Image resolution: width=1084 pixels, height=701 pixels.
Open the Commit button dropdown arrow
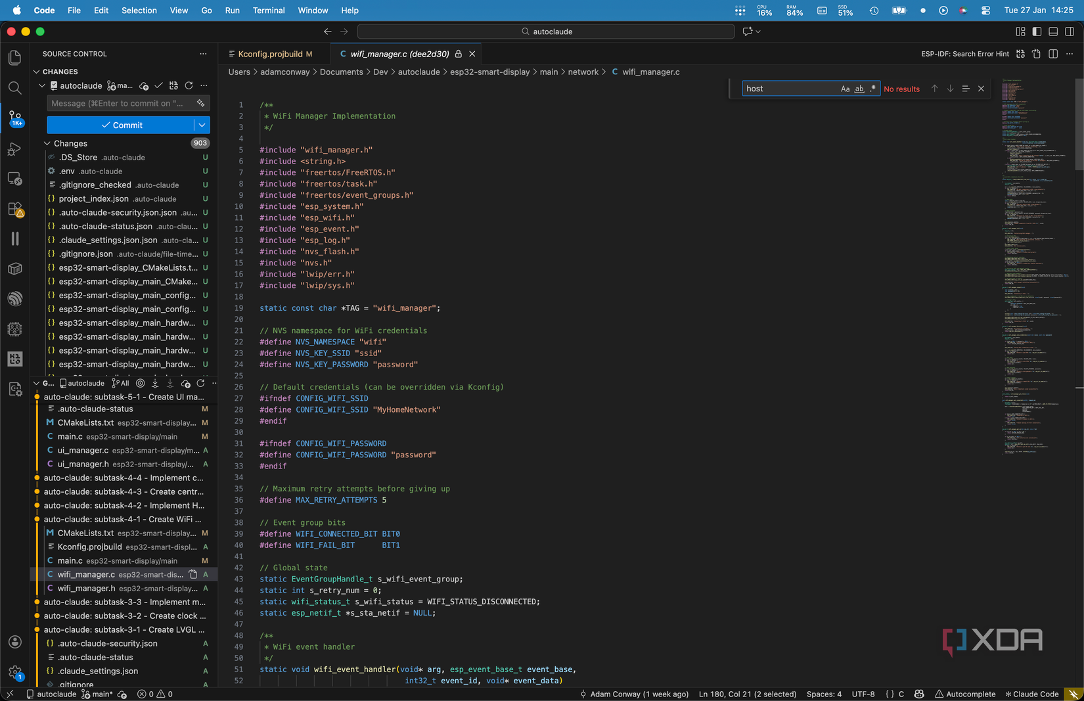click(x=202, y=125)
